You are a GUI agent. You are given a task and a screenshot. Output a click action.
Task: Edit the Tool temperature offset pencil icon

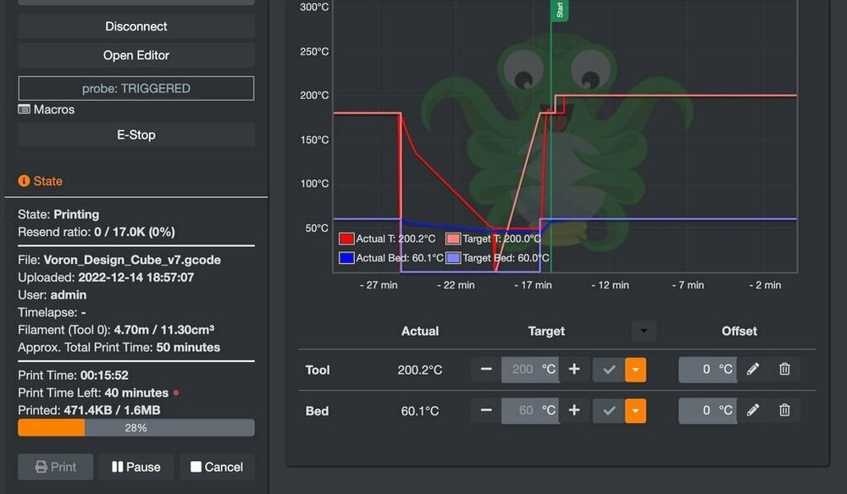(753, 370)
